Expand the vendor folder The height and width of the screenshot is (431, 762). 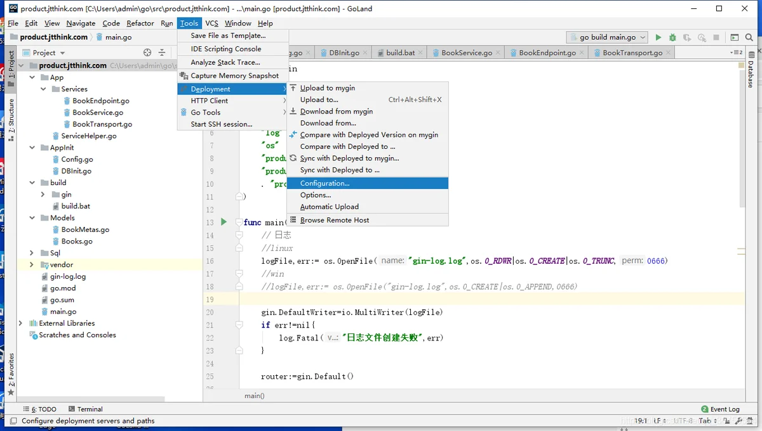pos(32,265)
